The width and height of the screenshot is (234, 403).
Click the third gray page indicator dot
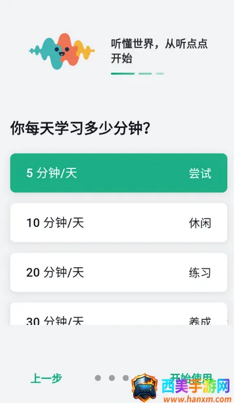click(125, 378)
